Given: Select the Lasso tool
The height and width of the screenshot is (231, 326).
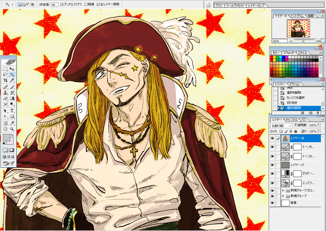Looking at the screenshot, I should [6, 75].
